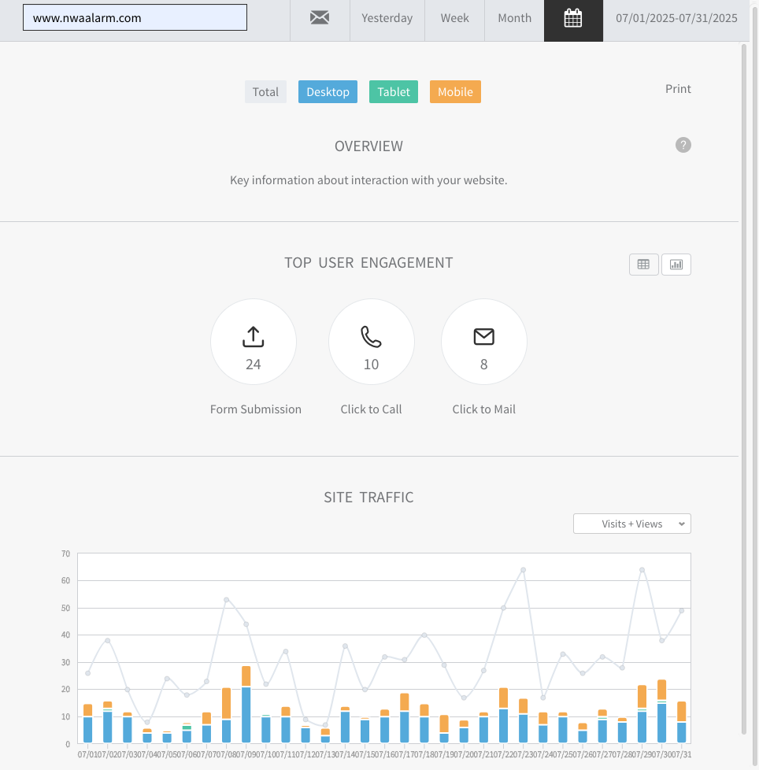This screenshot has height=770, width=759.
Task: Click the 07/23 peak line point
Action: coord(523,570)
